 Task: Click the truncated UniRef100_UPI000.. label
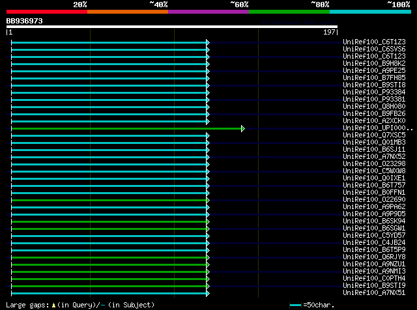(378, 128)
